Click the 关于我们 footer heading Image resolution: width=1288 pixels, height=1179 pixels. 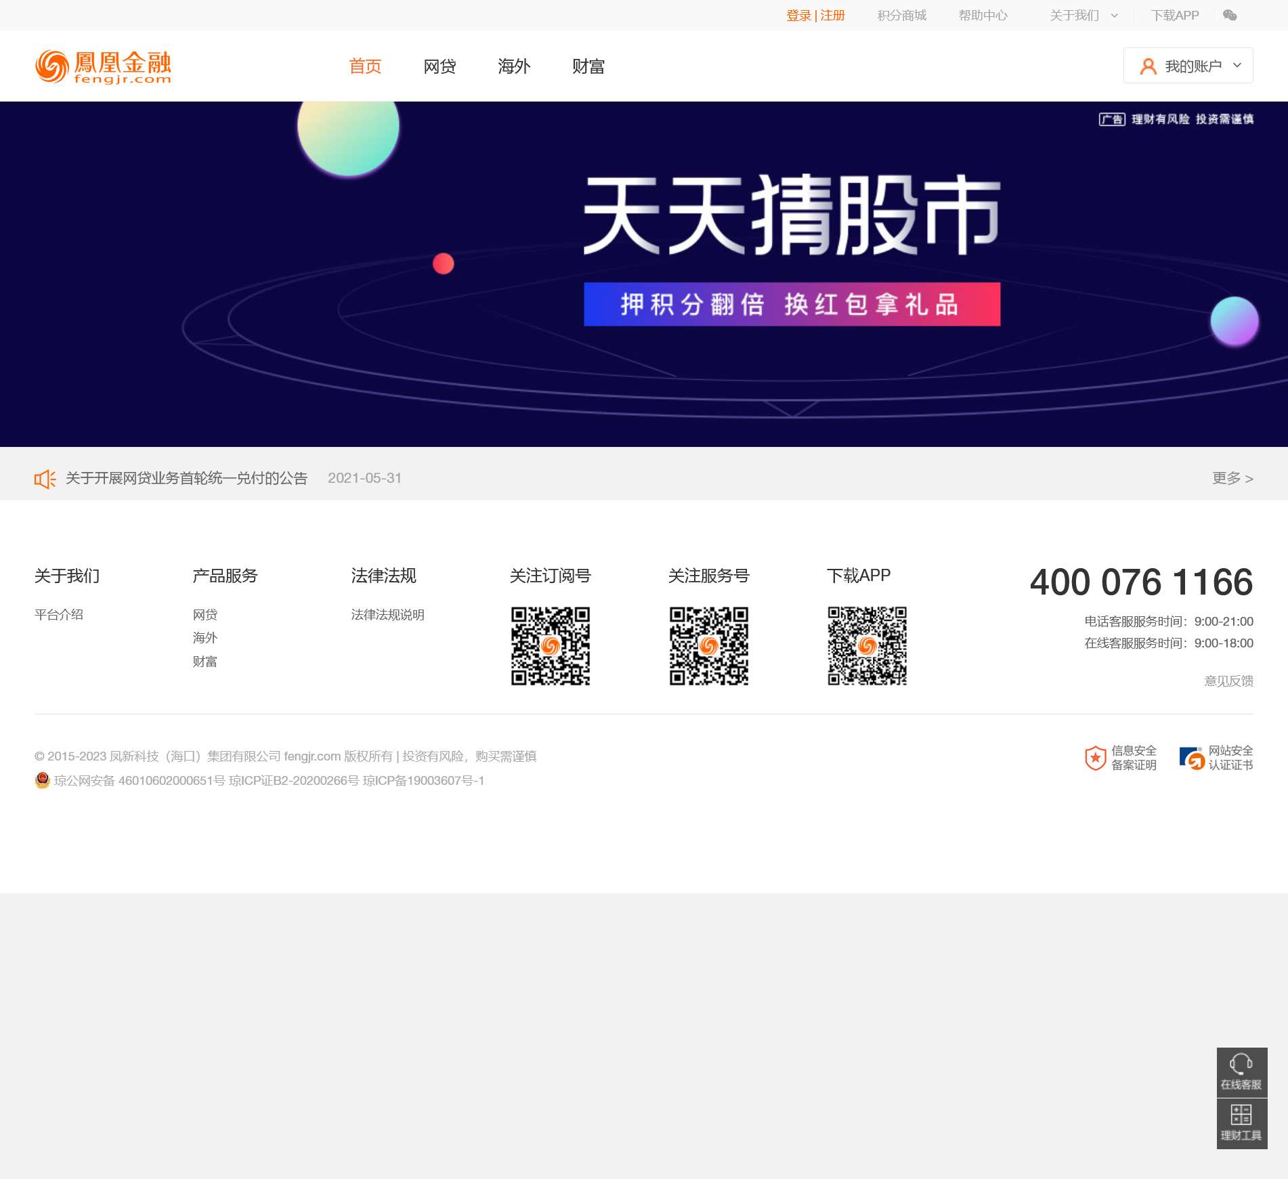click(x=67, y=576)
